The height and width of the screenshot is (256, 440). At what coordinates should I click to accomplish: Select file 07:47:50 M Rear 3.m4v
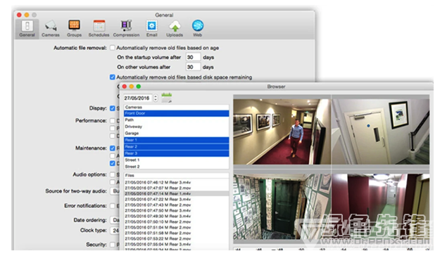point(176,210)
